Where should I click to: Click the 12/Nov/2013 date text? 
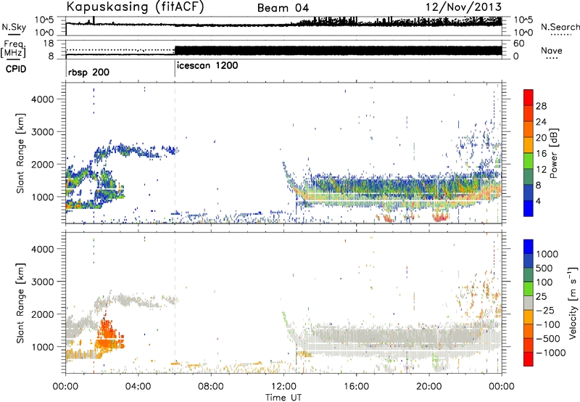click(x=464, y=7)
